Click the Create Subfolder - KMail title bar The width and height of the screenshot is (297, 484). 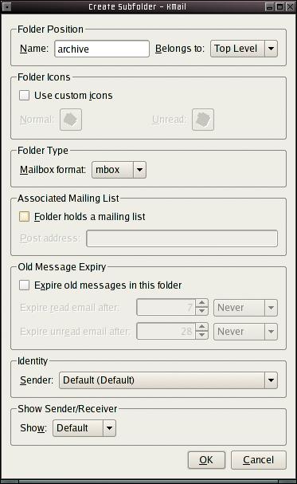(x=138, y=6)
